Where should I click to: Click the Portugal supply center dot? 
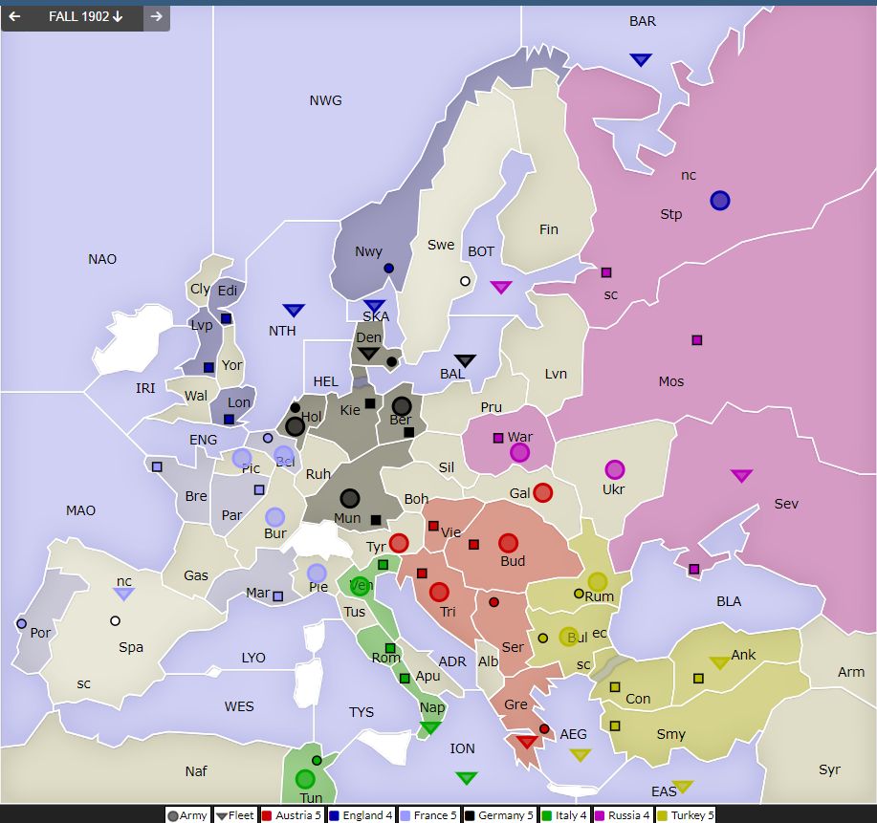21,623
